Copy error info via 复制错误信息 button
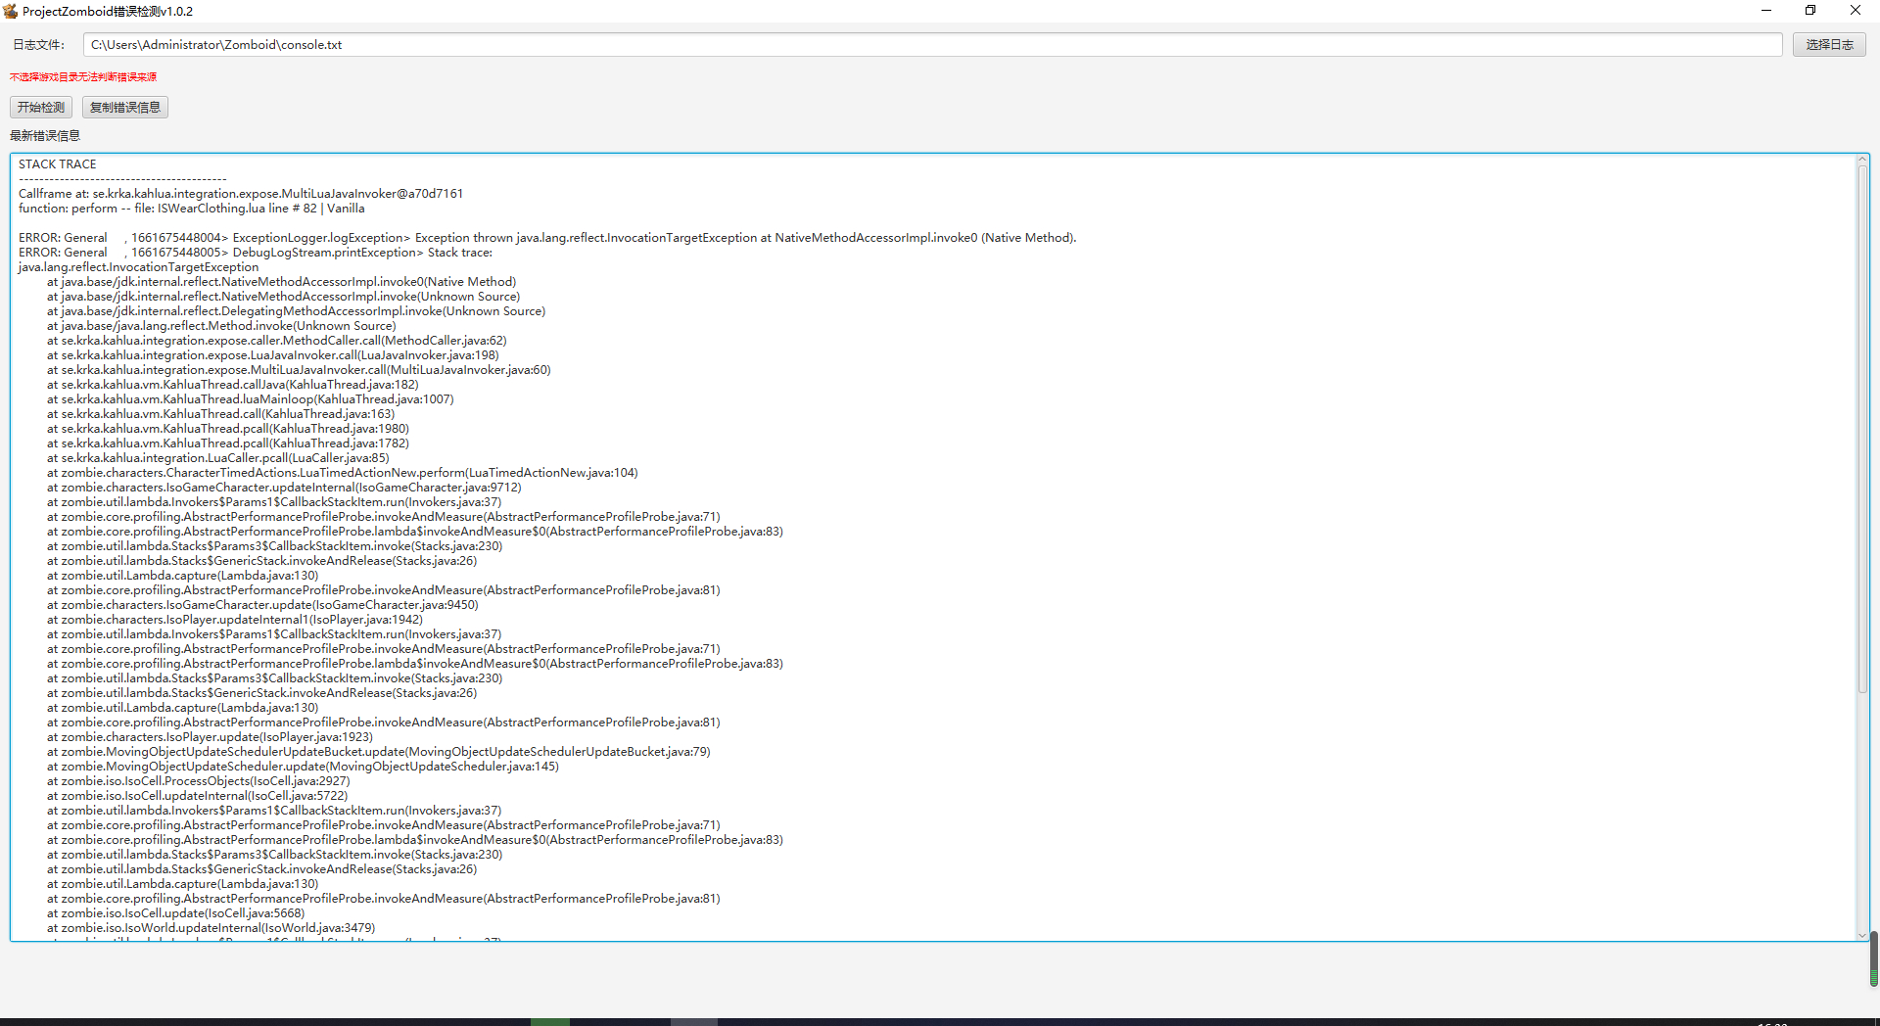The height and width of the screenshot is (1026, 1880). click(x=125, y=108)
